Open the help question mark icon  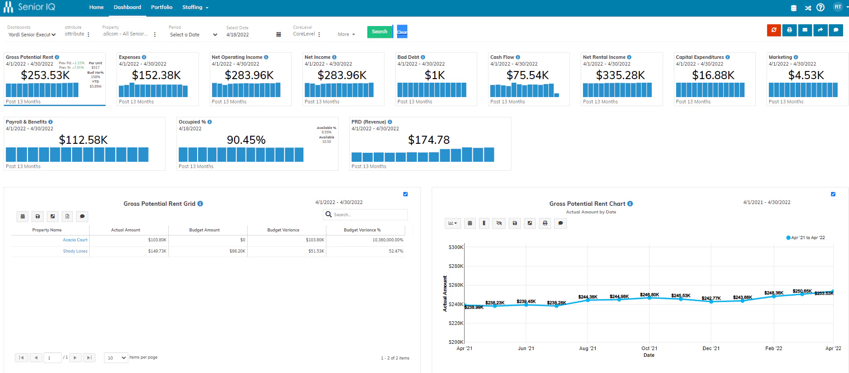click(x=821, y=7)
